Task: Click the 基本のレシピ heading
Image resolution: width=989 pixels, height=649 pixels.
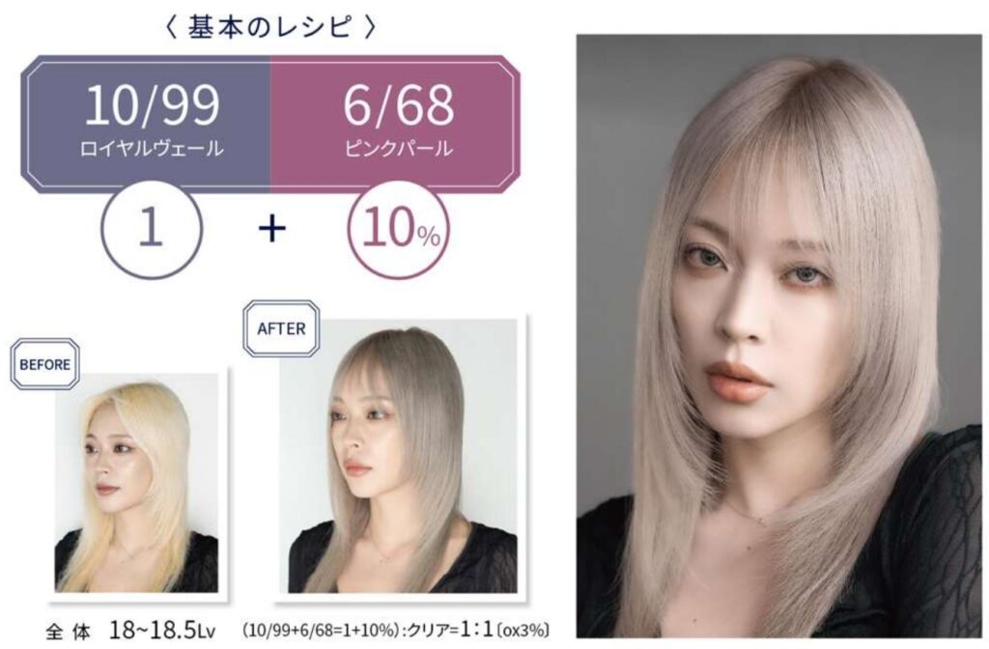Action: point(269,27)
